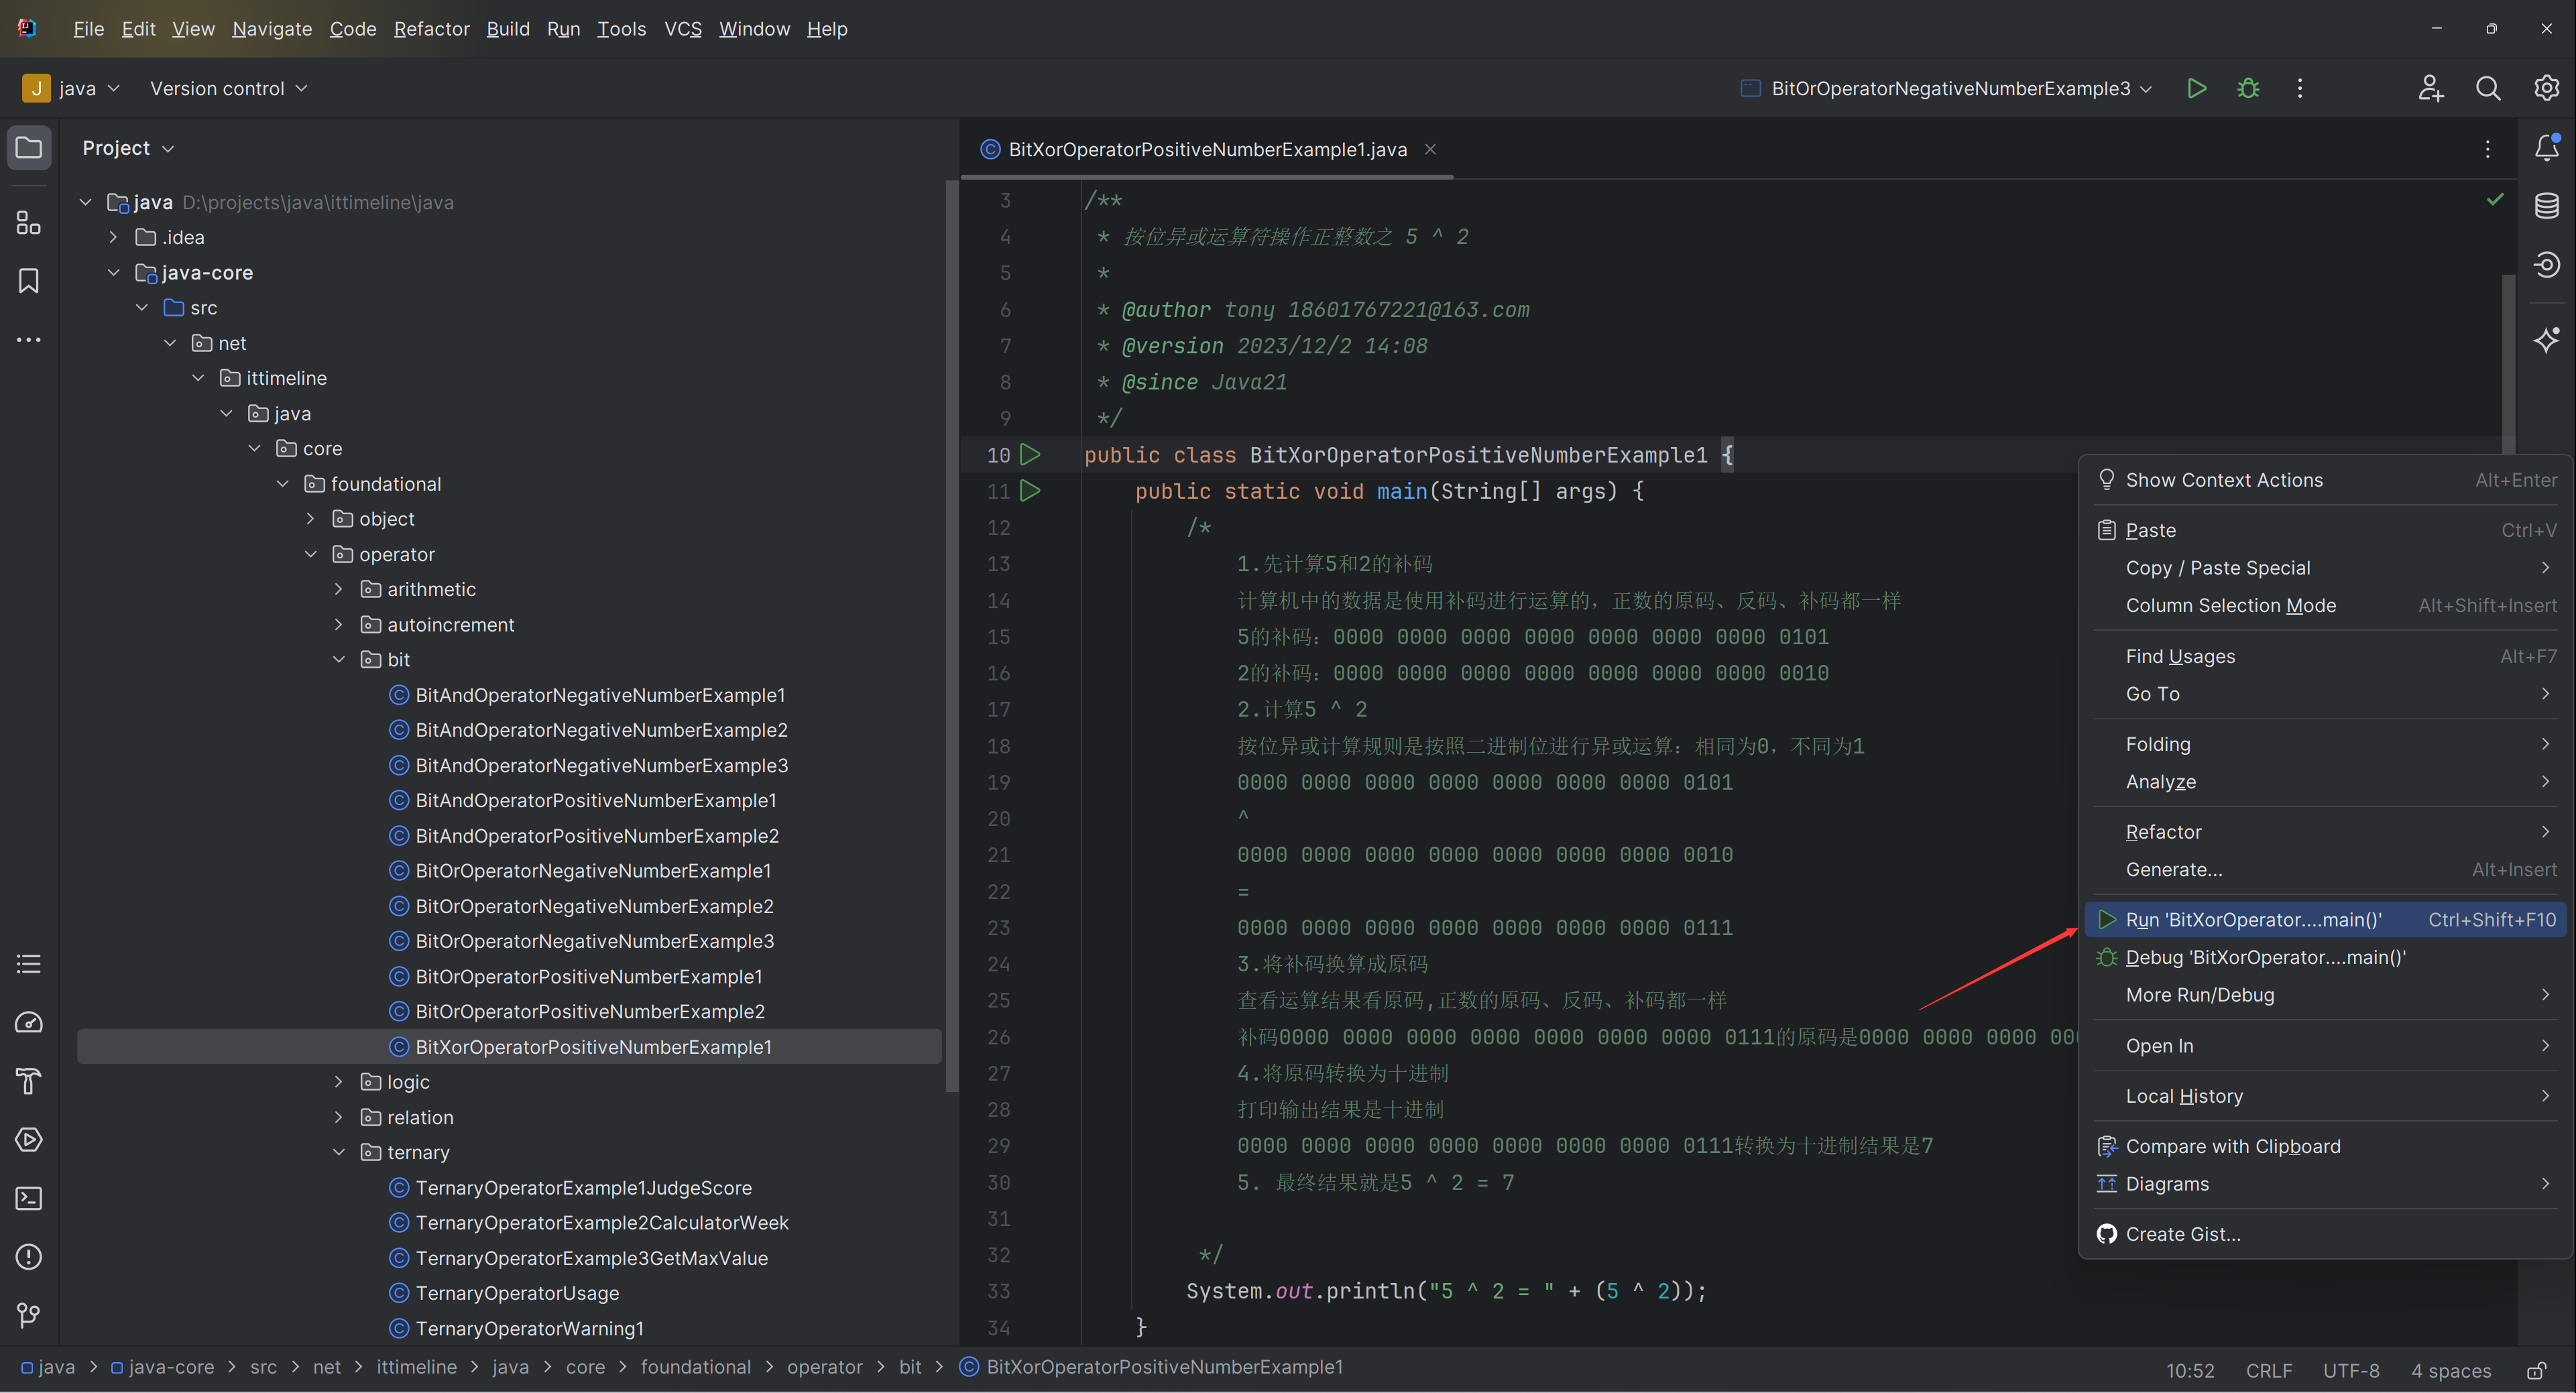The width and height of the screenshot is (2576, 1393).
Task: Collapse the bit package
Action: click(339, 659)
